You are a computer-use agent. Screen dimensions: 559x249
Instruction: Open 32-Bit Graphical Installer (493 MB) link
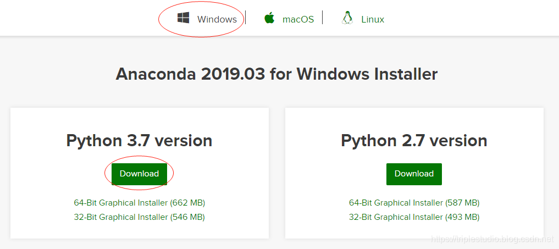[x=414, y=217]
